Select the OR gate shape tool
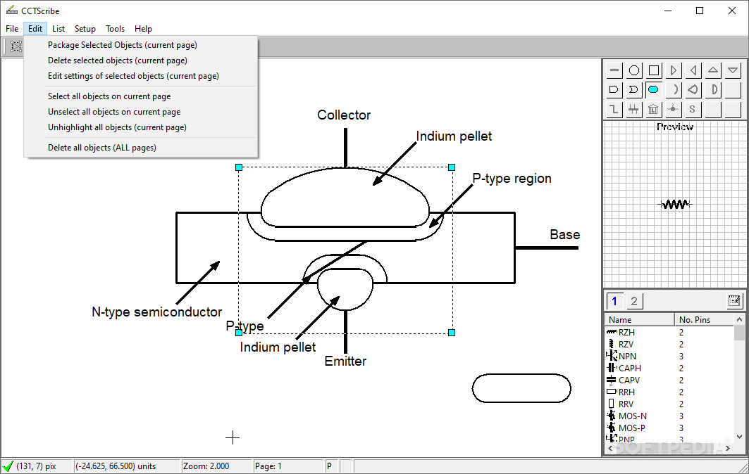The height and width of the screenshot is (474, 749). point(634,89)
